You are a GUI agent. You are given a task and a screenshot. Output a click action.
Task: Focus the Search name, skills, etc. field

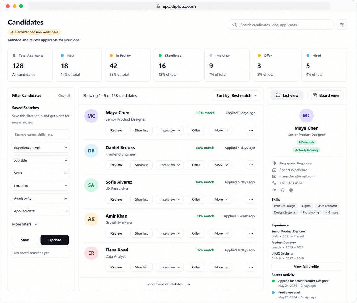(41, 135)
